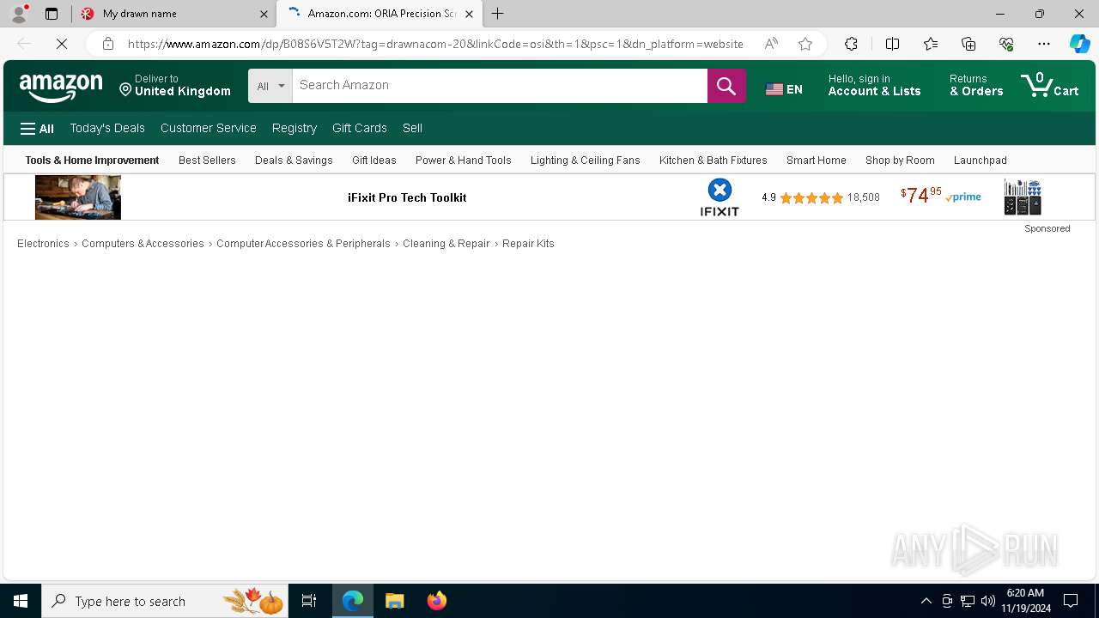Click the Repair Kits breadcrumb

[x=528, y=244]
